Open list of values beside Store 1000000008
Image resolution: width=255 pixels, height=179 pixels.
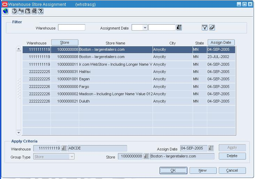tap(146, 156)
